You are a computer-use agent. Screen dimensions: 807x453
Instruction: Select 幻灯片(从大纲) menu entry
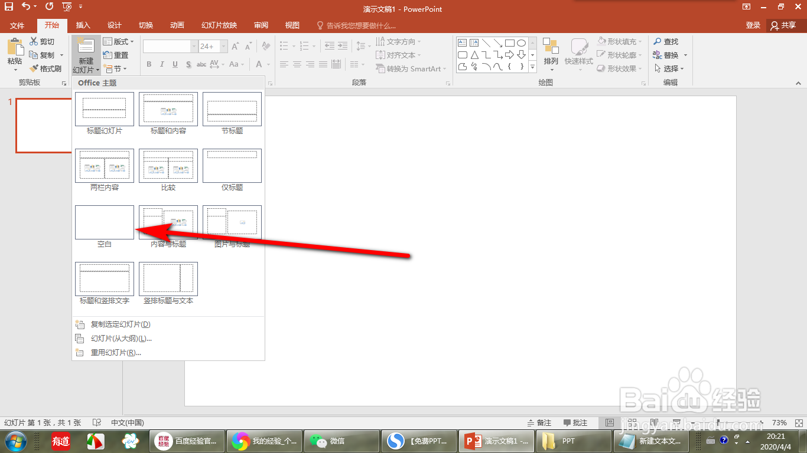click(x=168, y=339)
